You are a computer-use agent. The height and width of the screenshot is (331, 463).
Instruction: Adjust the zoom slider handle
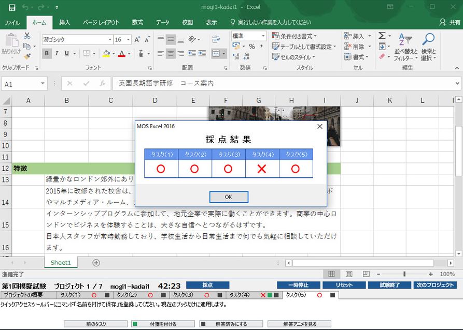pos(404,274)
